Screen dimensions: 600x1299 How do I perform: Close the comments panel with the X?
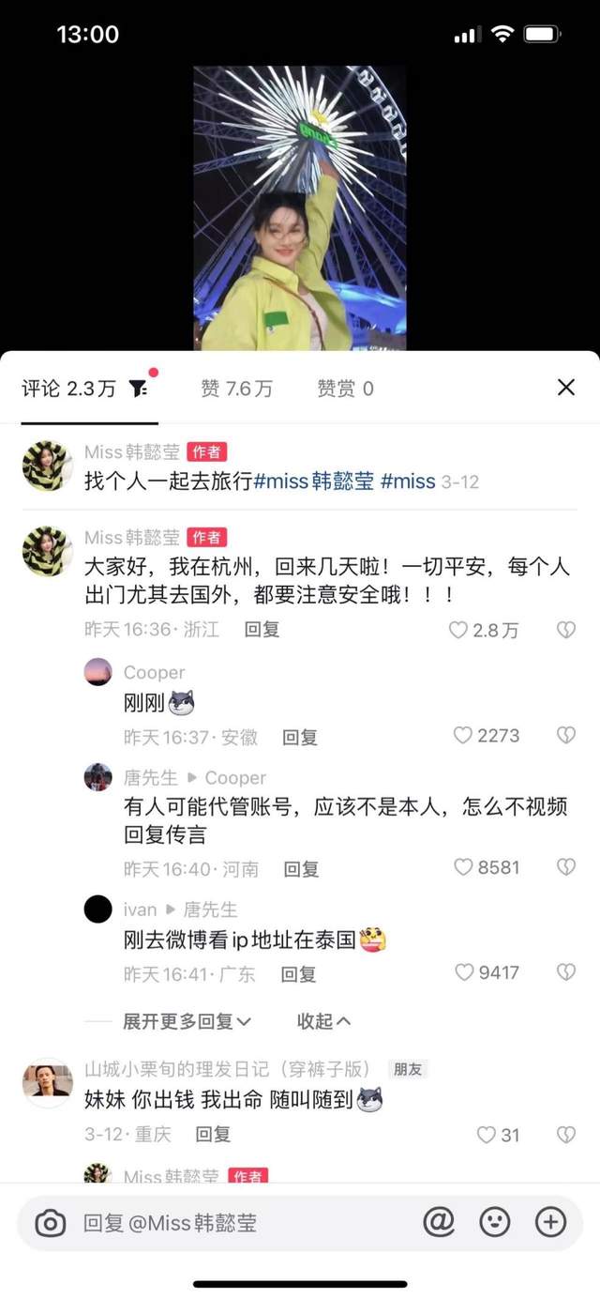pos(566,387)
